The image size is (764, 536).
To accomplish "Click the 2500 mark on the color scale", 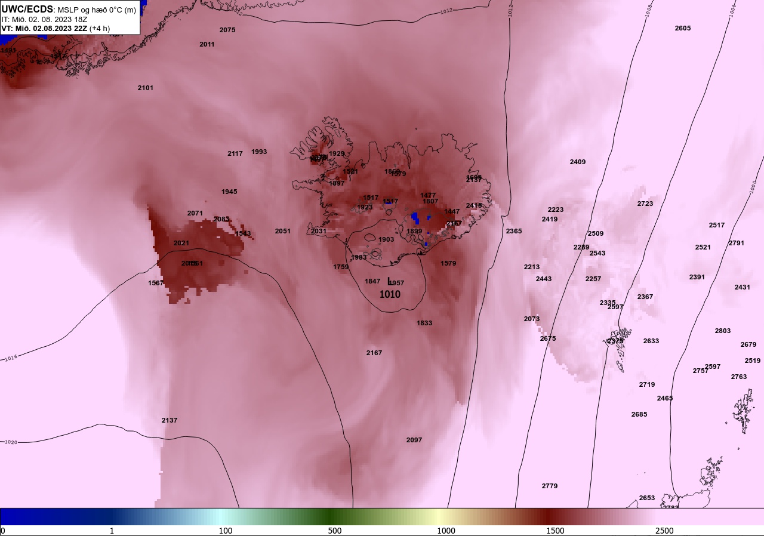I will click(x=664, y=531).
